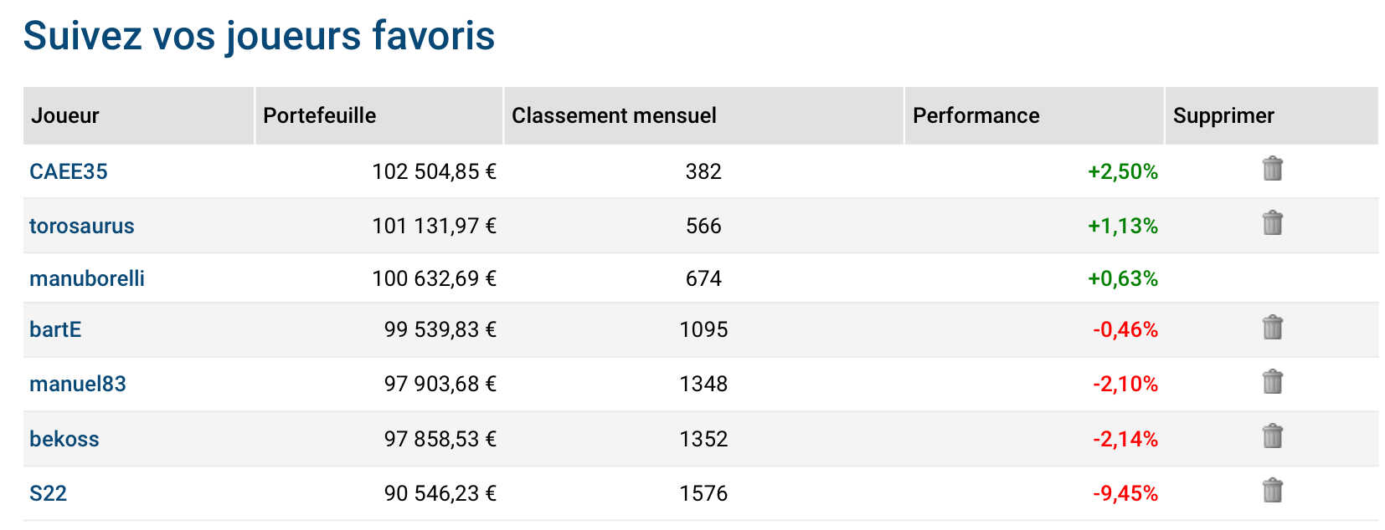Click the Classement mensuel column header
Viewport: 1385px width, 530px height.
coord(703,115)
